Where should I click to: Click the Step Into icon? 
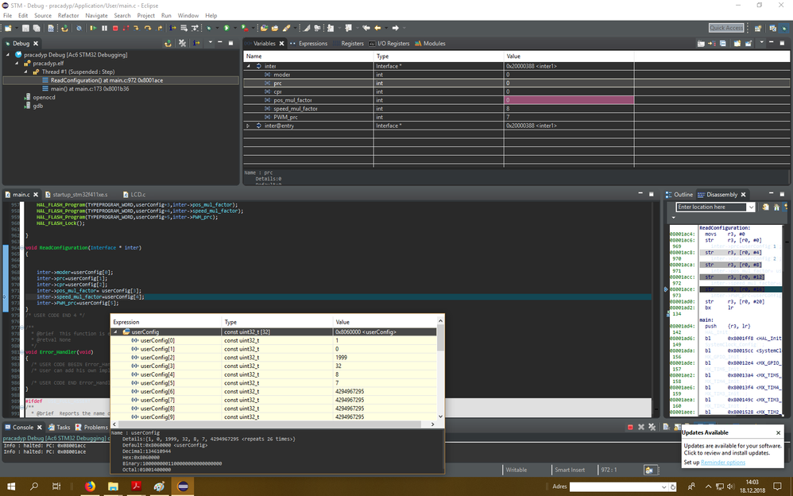tap(136, 28)
